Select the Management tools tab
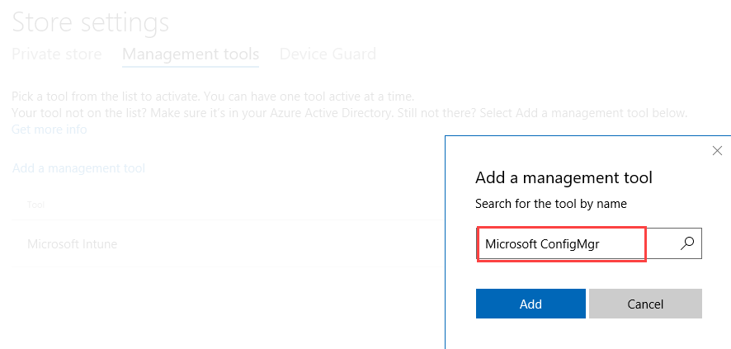Screen dimensions: 731x349 (191, 54)
